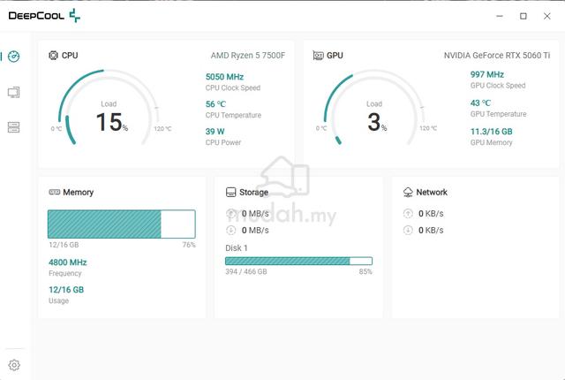565x380 pixels.
Task: Click the CPU Clock Speed label
Action: pyautogui.click(x=233, y=88)
